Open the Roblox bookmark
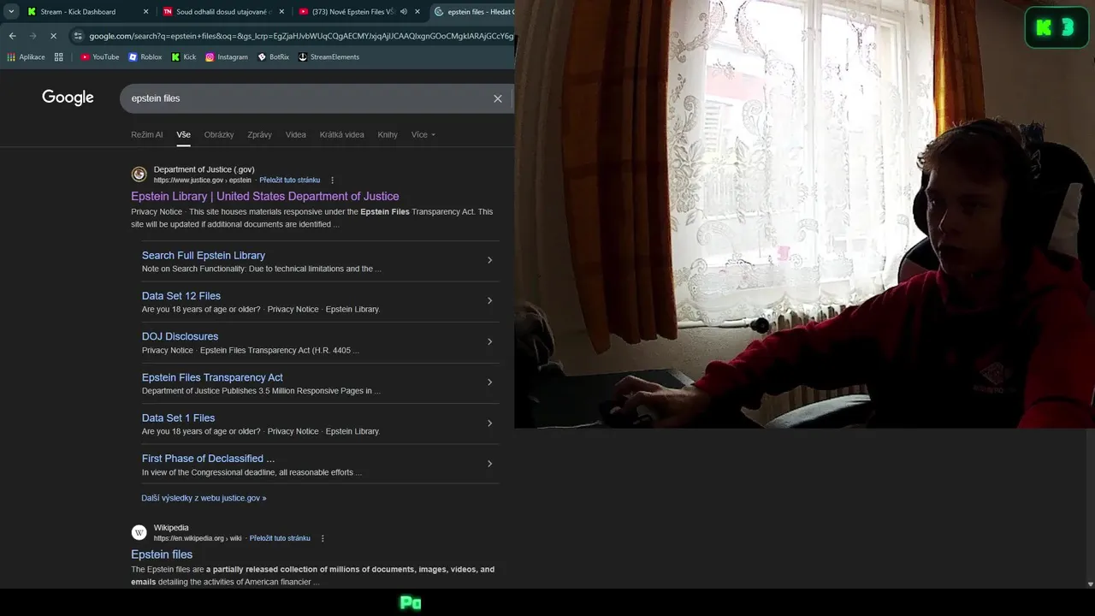This screenshot has height=616, width=1095. (145, 57)
